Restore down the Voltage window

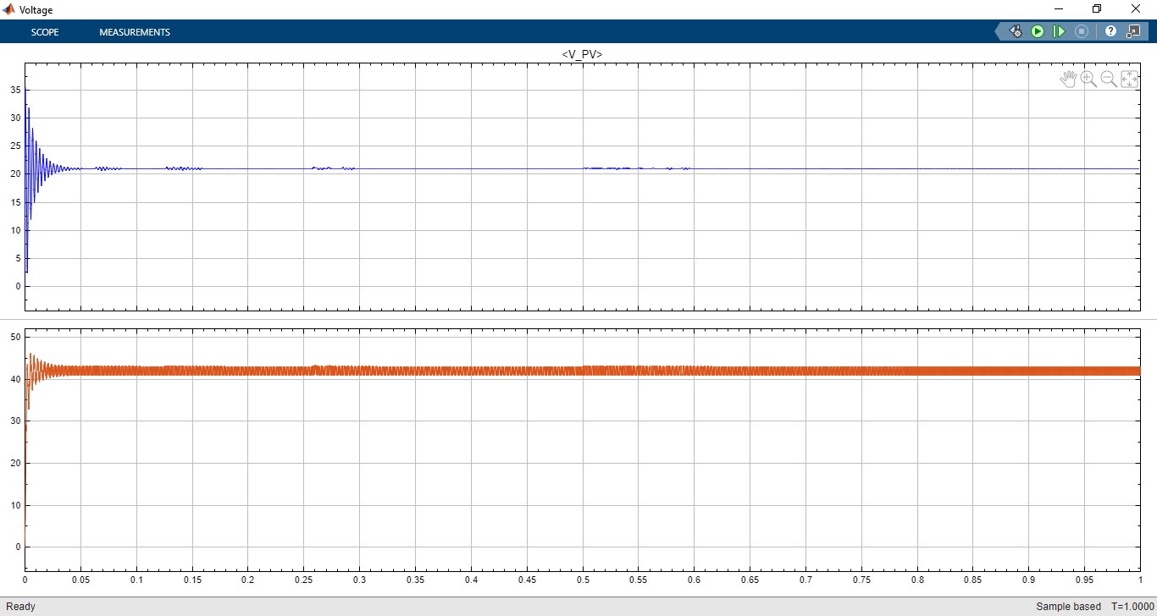pos(1097,9)
